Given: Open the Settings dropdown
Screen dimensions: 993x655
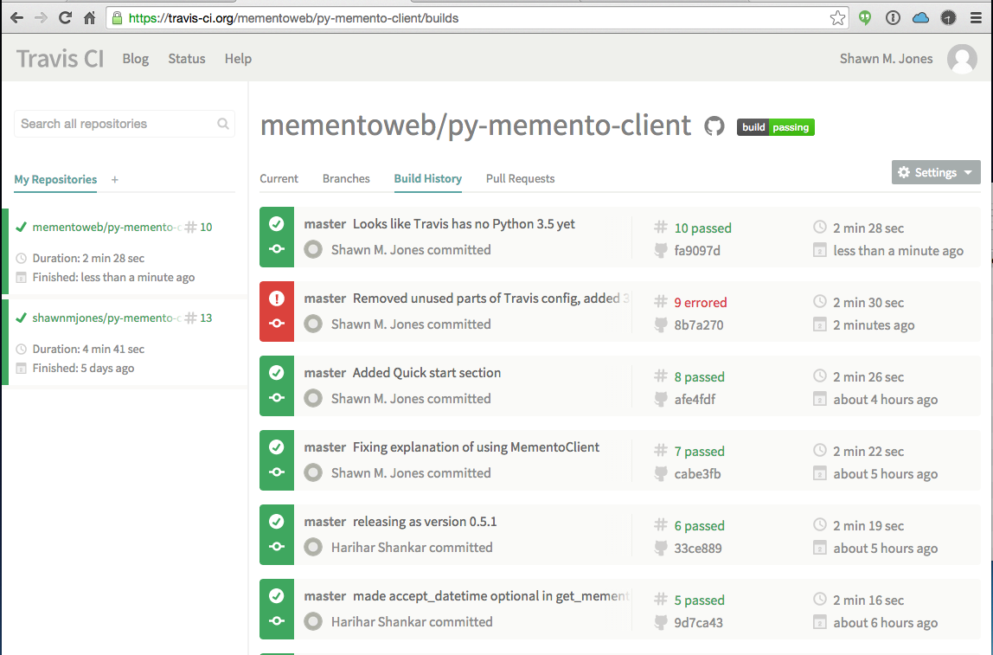Looking at the screenshot, I should click(936, 172).
